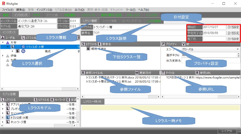
Task: Click the レイアウト button
Action: [x=227, y=131]
